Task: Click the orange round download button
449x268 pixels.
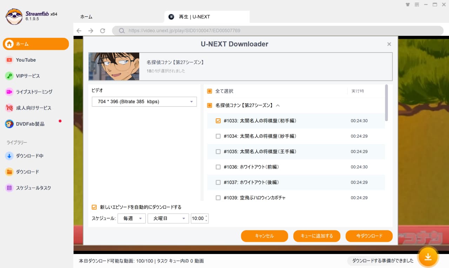Action: [428, 257]
